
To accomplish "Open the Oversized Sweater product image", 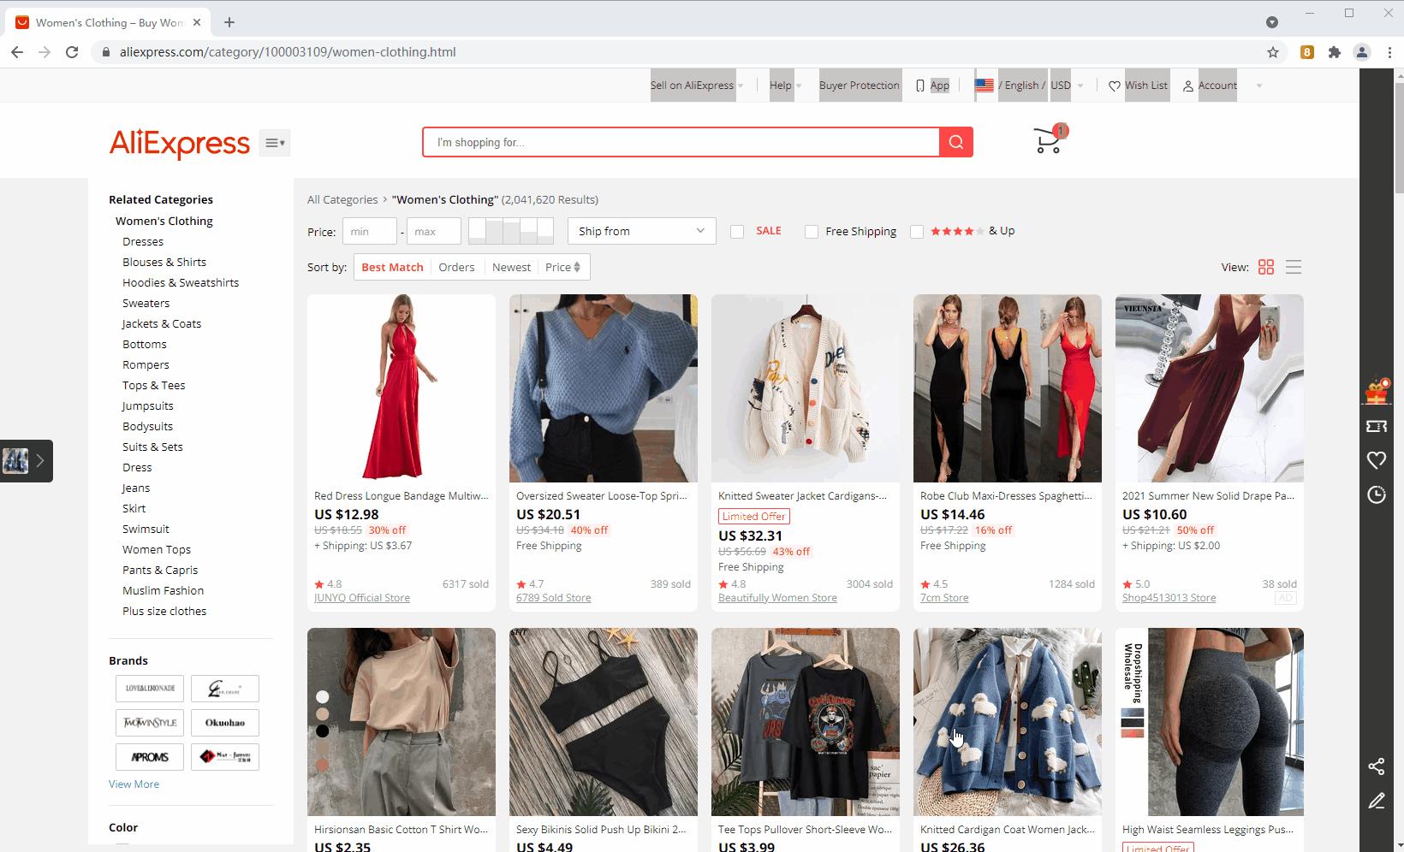I will click(604, 388).
